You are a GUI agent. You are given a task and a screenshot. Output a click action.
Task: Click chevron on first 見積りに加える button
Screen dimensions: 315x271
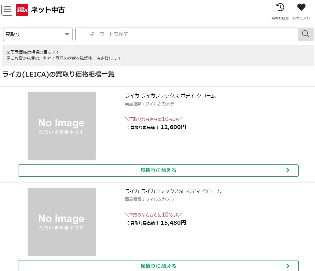click(288, 170)
